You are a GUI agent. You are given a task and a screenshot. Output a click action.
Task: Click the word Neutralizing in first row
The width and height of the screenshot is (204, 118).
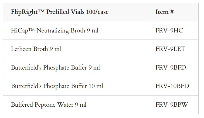tap(53, 31)
